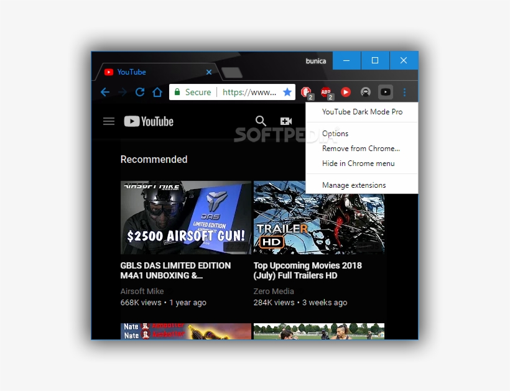Image resolution: width=510 pixels, height=391 pixels.
Task: Close the YouTube browser tab
Action: (209, 72)
